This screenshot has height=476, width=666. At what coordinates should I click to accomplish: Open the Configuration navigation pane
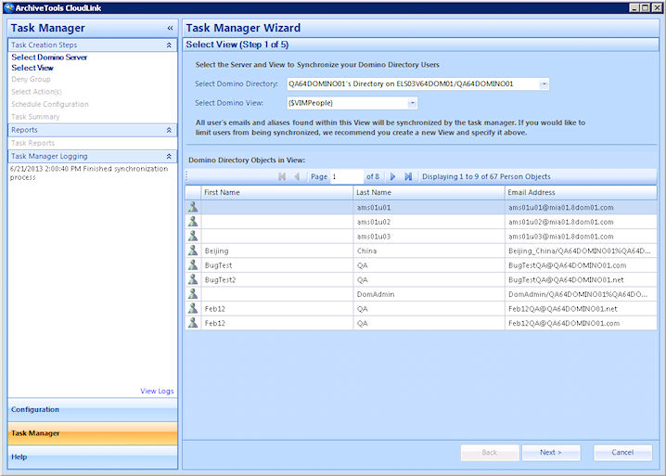pyautogui.click(x=93, y=410)
